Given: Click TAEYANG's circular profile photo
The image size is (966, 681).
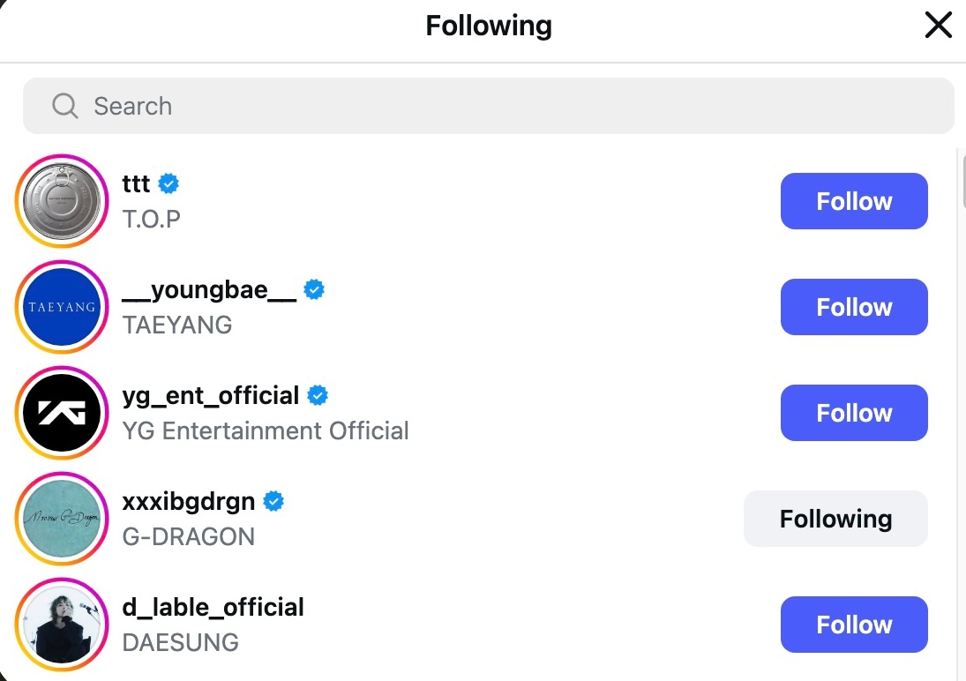Looking at the screenshot, I should point(62,306).
